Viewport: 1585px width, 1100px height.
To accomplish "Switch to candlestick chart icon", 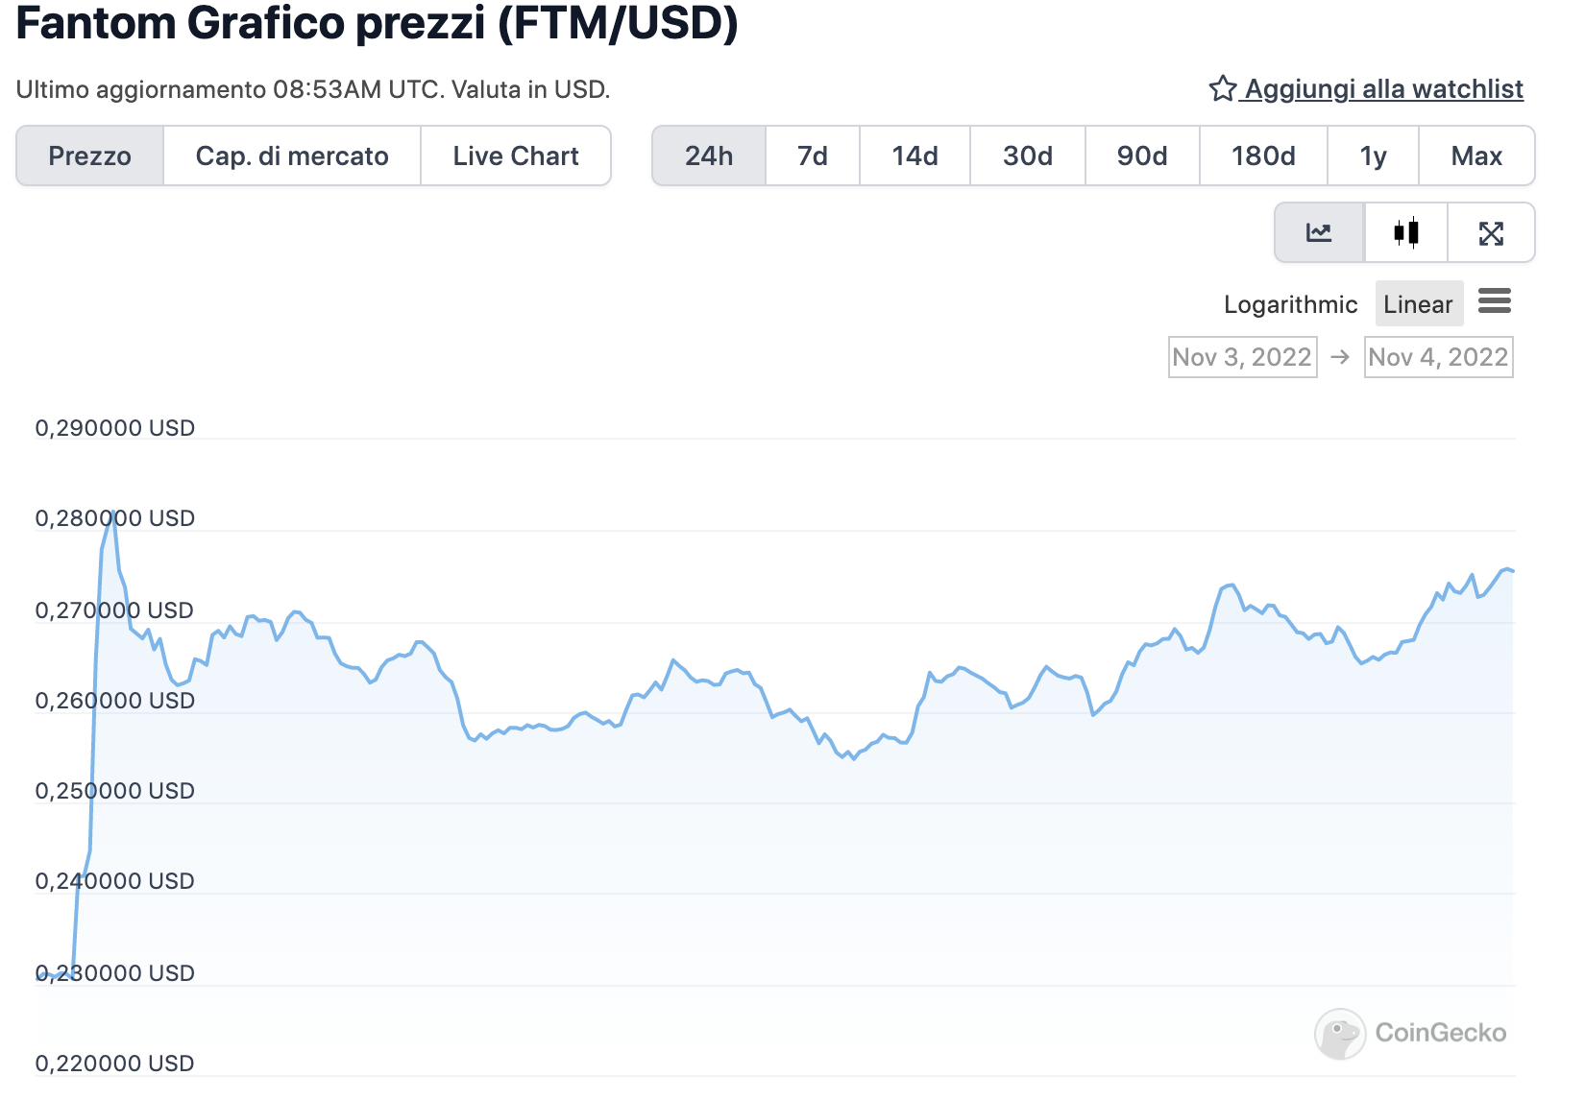I will coord(1406,232).
